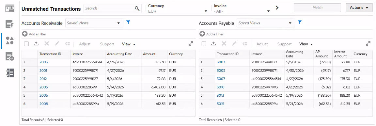The image size is (376, 126).
Task: Select the 5/6/2026 accounting date cell
Action: [x=299, y=62]
